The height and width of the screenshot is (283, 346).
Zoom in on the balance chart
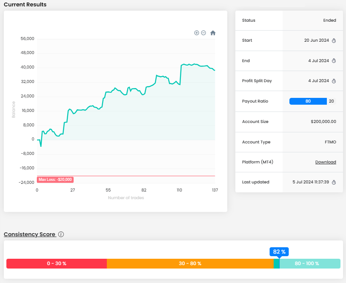[x=197, y=33]
